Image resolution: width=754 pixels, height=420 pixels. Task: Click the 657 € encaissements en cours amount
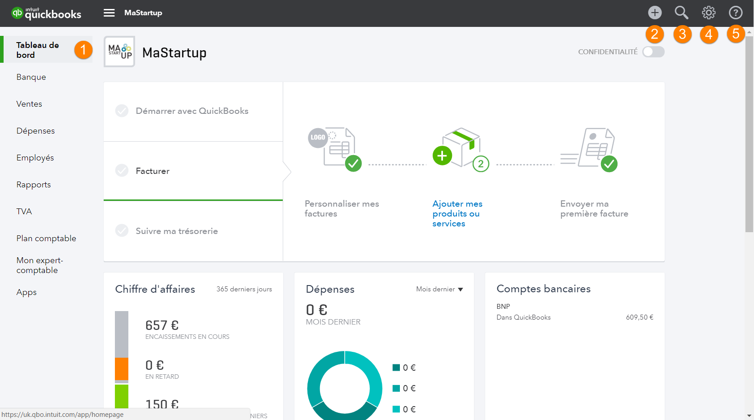pyautogui.click(x=162, y=325)
